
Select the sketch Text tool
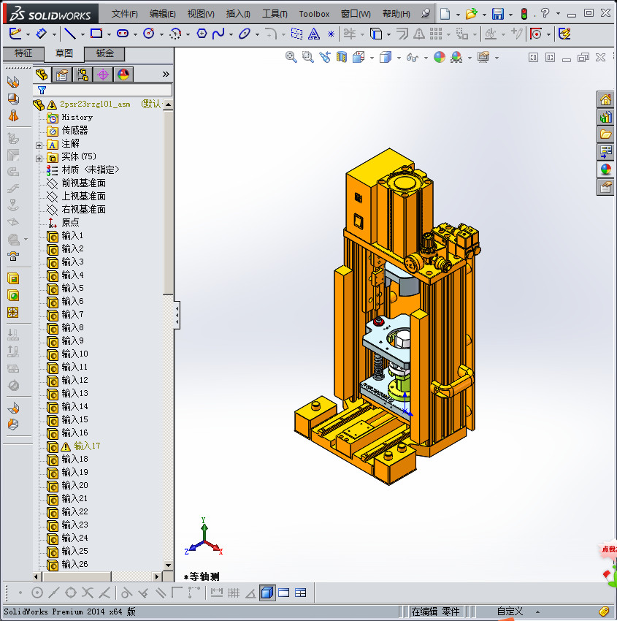pyautogui.click(x=314, y=34)
